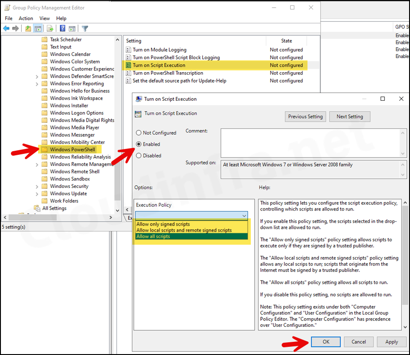410x355 pixels.
Task: Select the Windows PowerShell tree item
Action: (x=73, y=149)
